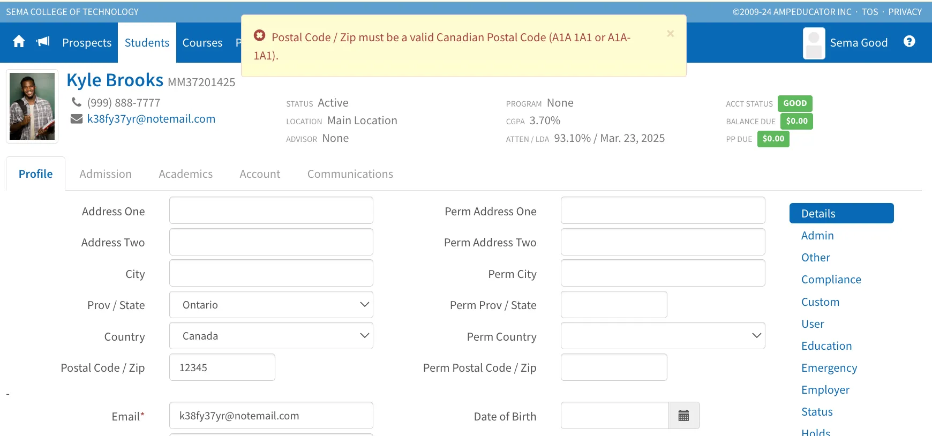Expand the Prov / State dropdown
Screen dimensions: 932x436
click(271, 305)
